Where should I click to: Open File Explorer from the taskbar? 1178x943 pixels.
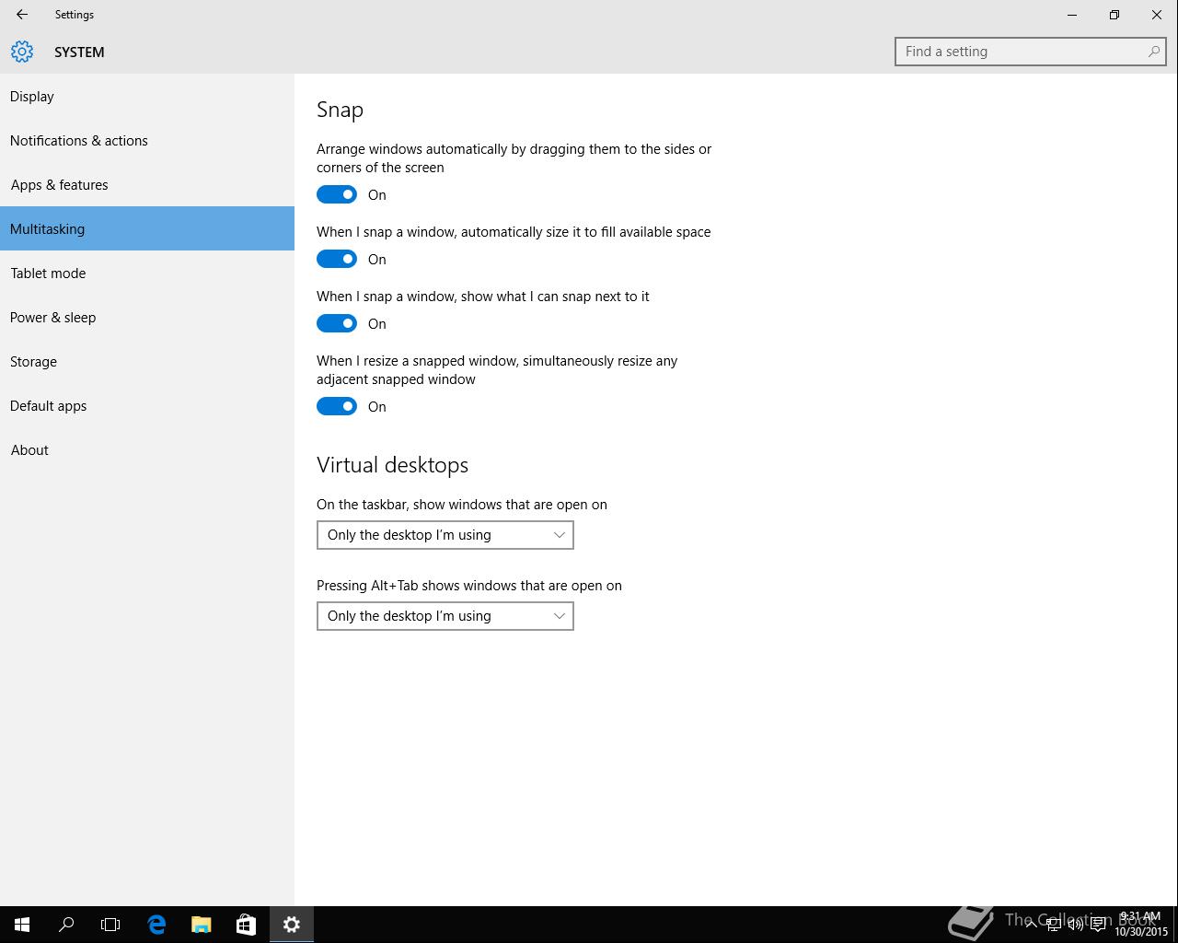201,925
